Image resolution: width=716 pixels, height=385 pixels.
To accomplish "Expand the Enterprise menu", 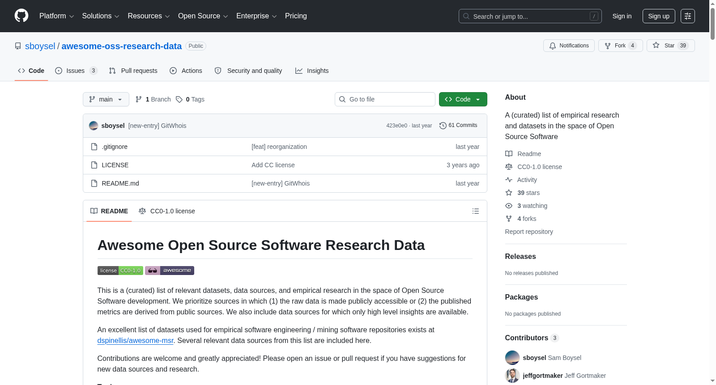I will click(x=256, y=16).
